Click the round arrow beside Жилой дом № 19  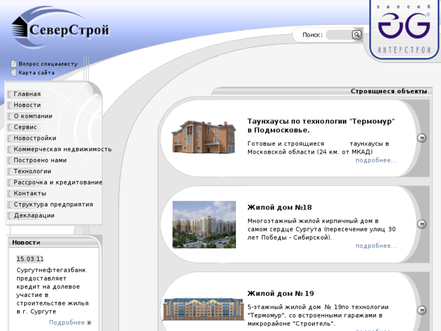[422, 310]
